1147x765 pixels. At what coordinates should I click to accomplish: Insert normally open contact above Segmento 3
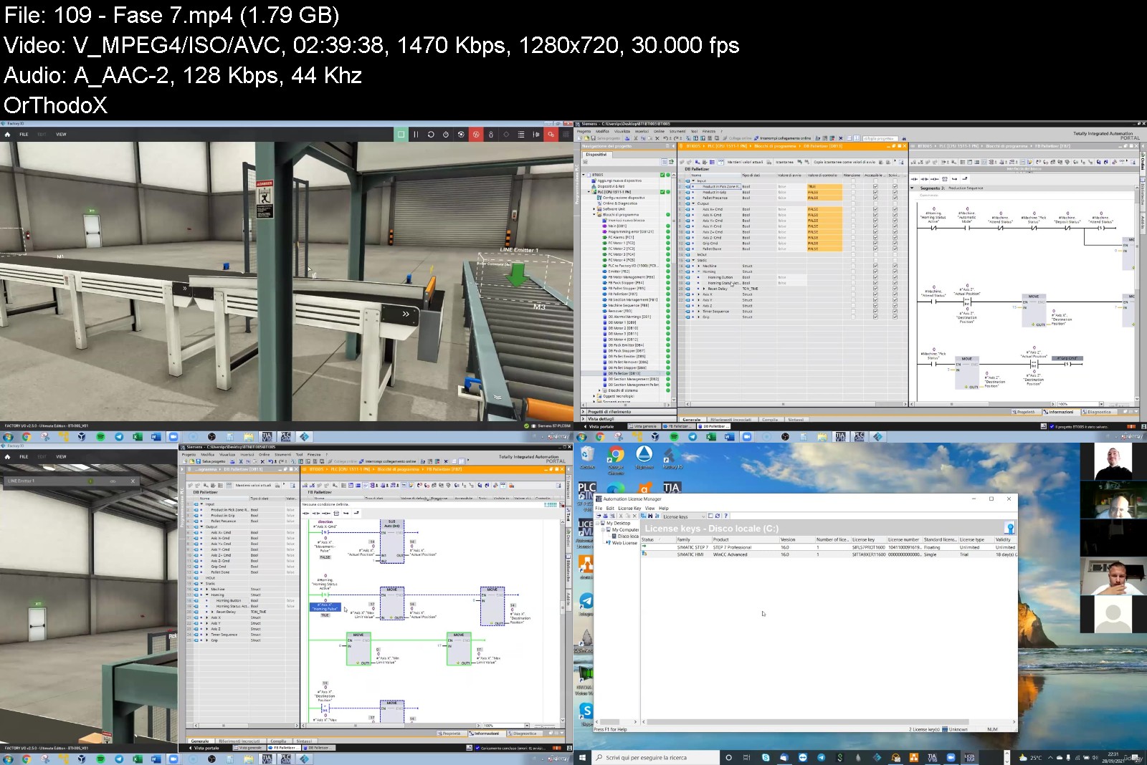pyautogui.click(x=914, y=178)
